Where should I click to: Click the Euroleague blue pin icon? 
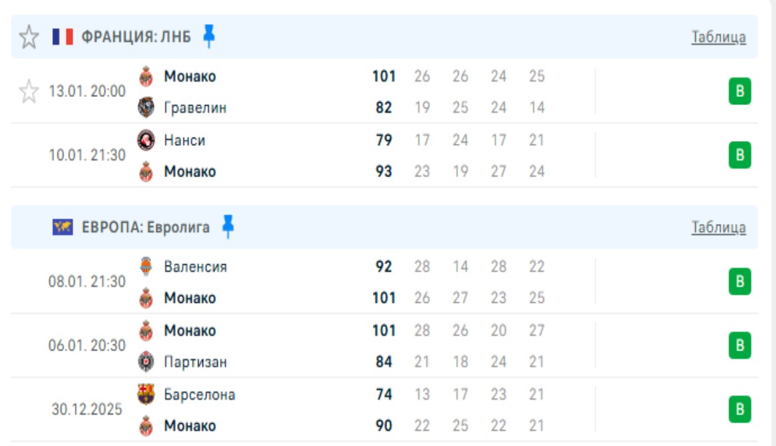[228, 227]
